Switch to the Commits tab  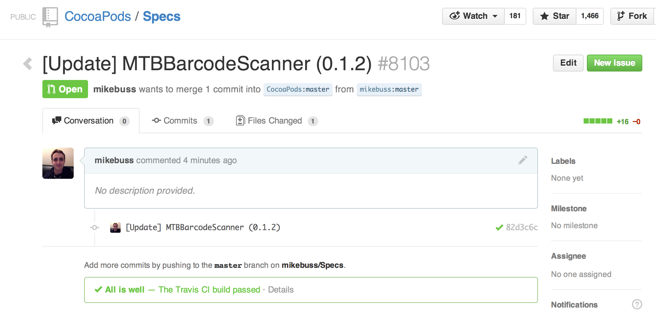click(183, 121)
